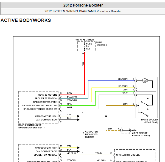Click the "2012 Porsche Boxster" title
Image resolution: width=165 pixels, height=162 pixels.
coord(83,5)
